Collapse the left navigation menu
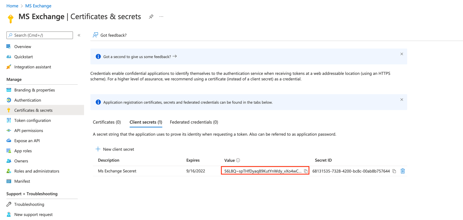The width and height of the screenshot is (463, 220). click(79, 35)
